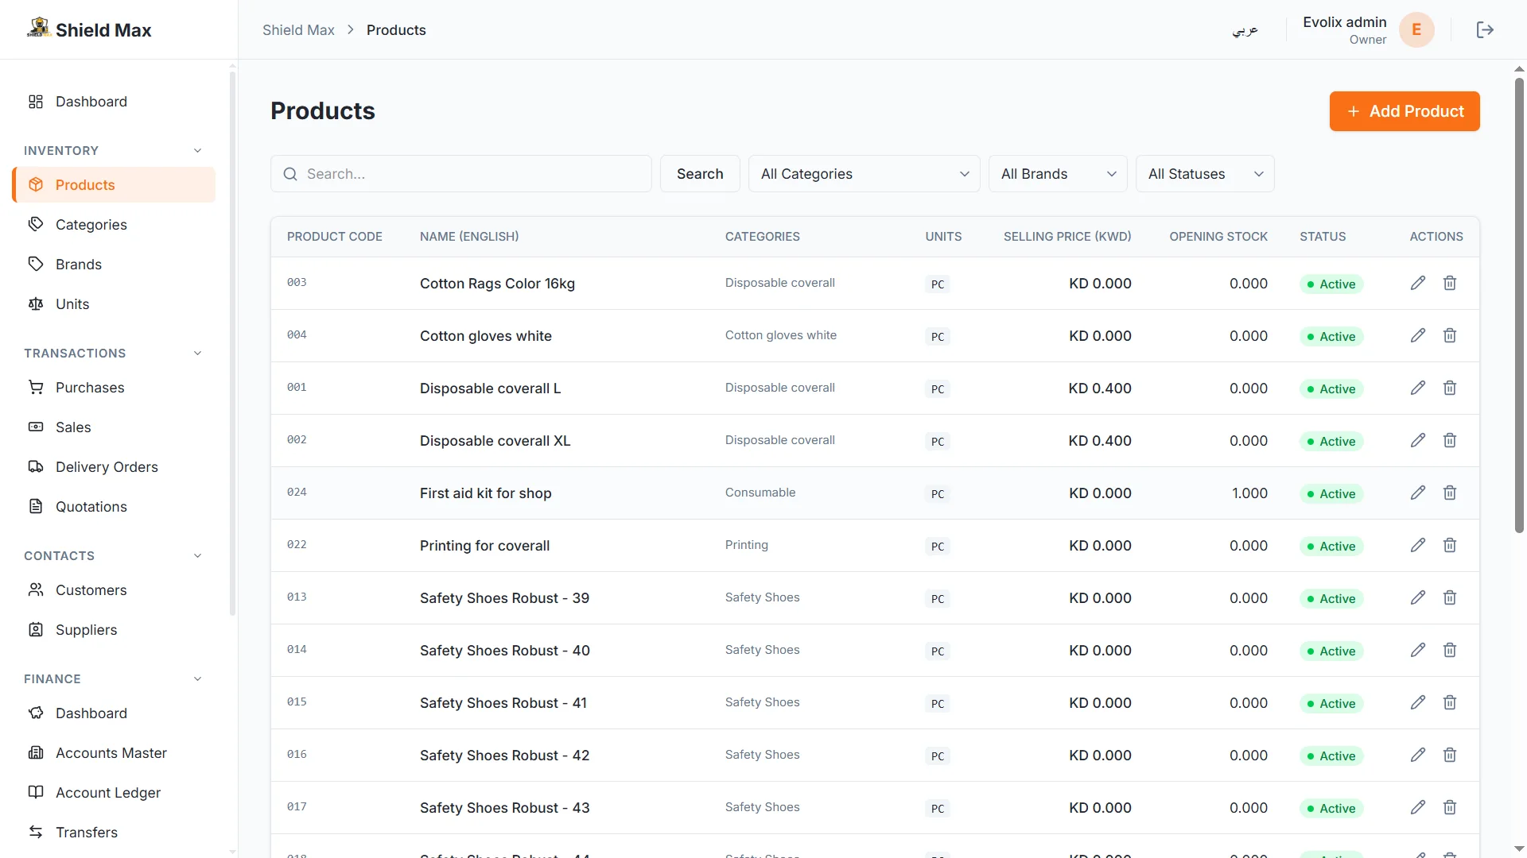The image size is (1527, 858).
Task: Delete Cotton Rags Color 16kg row
Action: pos(1450,283)
